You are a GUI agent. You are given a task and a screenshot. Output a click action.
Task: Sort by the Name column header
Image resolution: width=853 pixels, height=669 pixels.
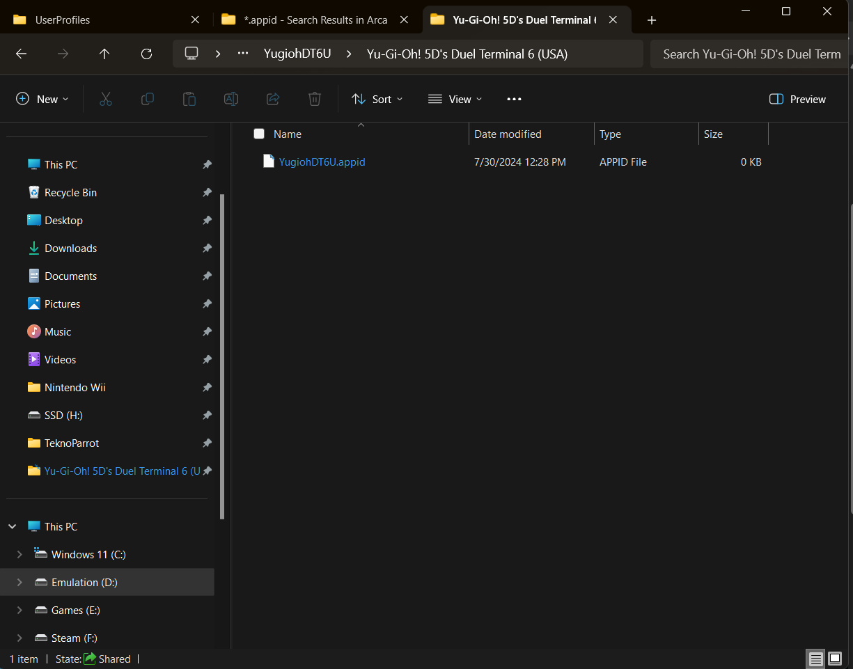(288, 134)
